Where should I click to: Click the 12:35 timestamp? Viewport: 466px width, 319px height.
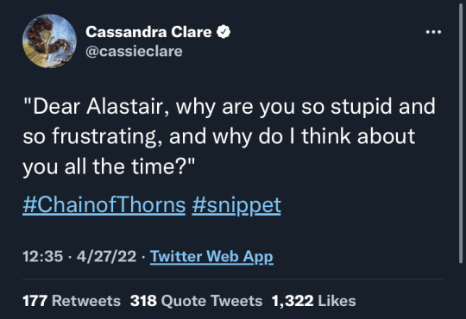point(43,256)
